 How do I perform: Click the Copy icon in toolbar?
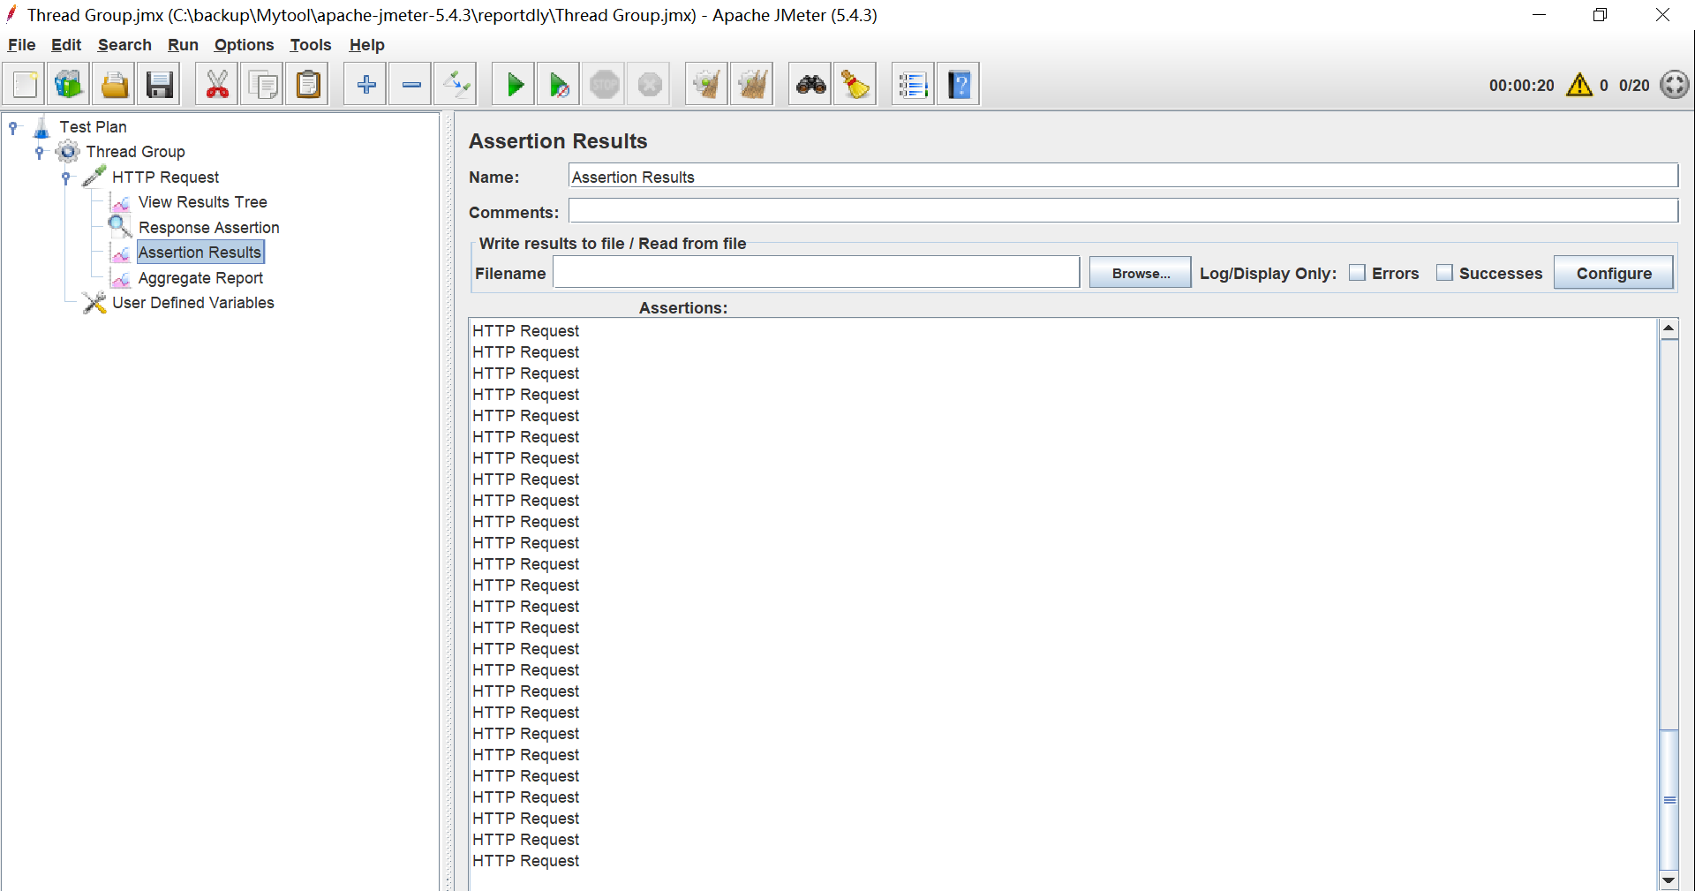coord(263,85)
